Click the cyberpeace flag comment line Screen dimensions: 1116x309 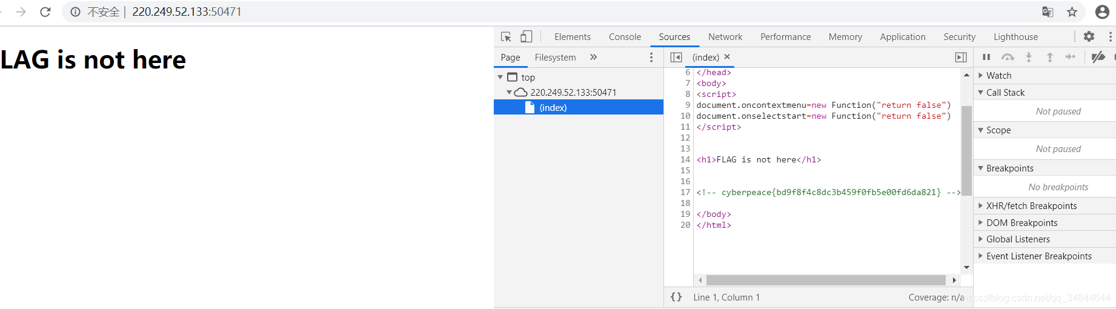tap(828, 193)
